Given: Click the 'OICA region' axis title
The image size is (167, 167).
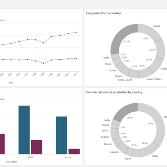Looking at the screenshot, I should click(12, 162).
